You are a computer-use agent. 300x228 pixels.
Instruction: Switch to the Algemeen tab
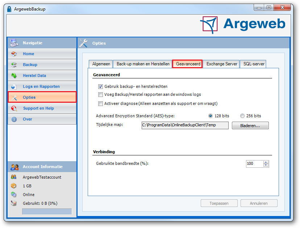click(x=101, y=64)
